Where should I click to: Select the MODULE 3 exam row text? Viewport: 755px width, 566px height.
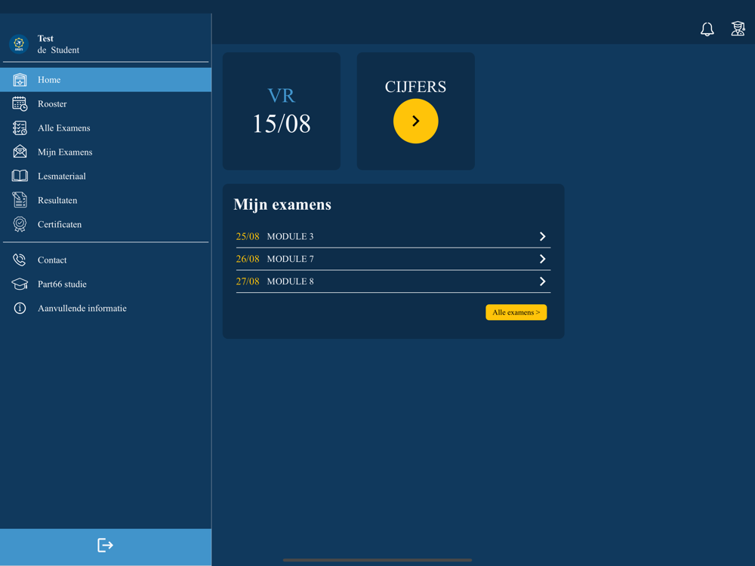(291, 236)
